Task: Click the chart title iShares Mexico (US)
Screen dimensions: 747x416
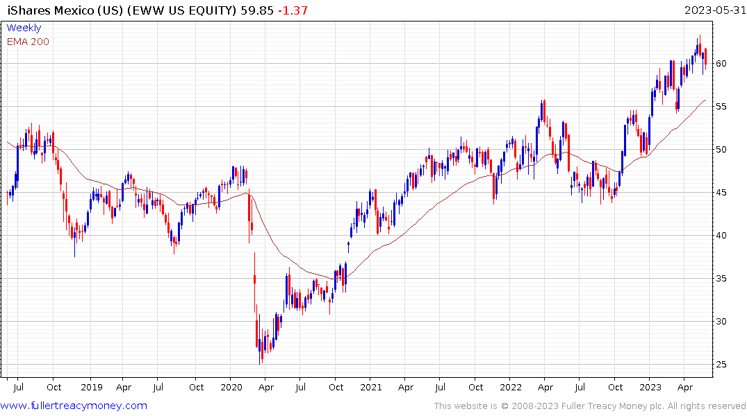Action: 66,10
